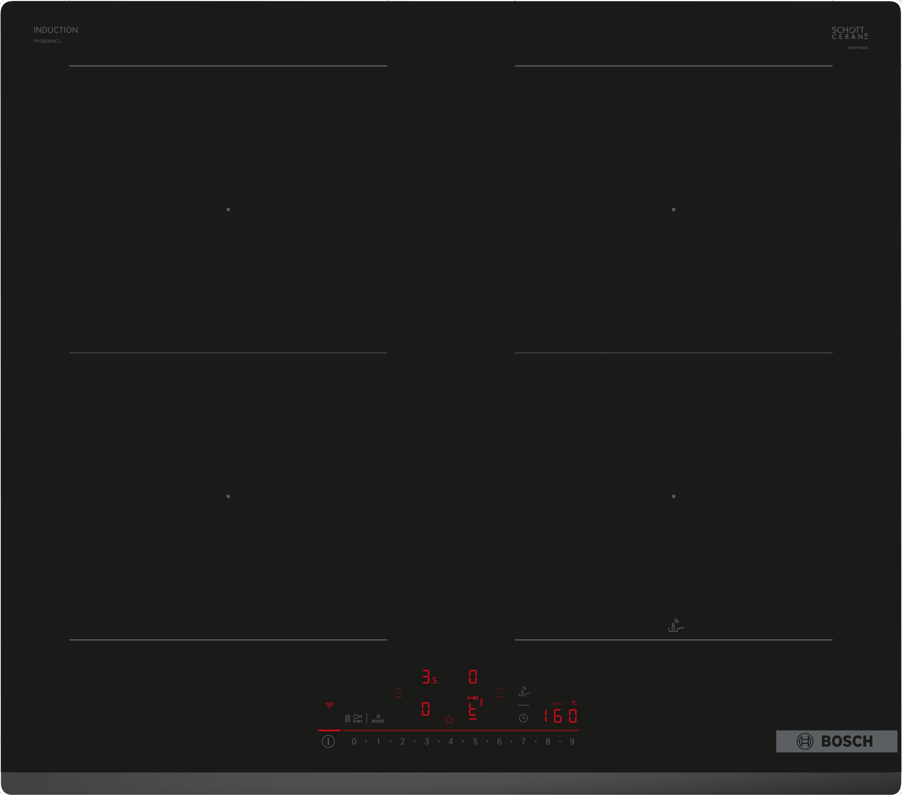Screen dimensions: 902x795
Task: Tap the front-left cooking zone center marker
Action: click(x=228, y=496)
